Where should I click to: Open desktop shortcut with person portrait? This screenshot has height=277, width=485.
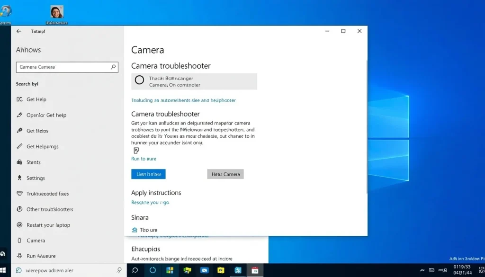click(x=57, y=14)
